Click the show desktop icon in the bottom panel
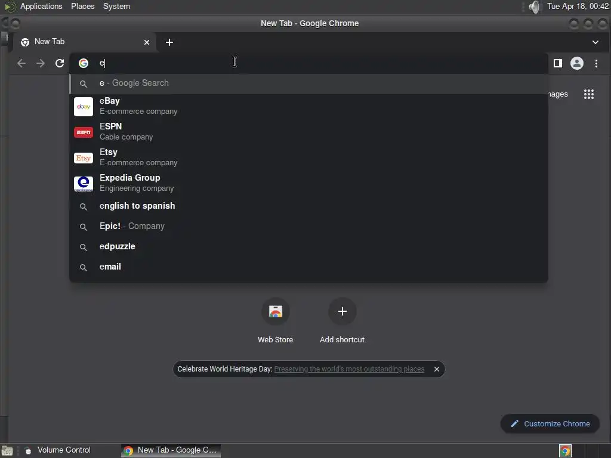The width and height of the screenshot is (611, 458). (7, 451)
